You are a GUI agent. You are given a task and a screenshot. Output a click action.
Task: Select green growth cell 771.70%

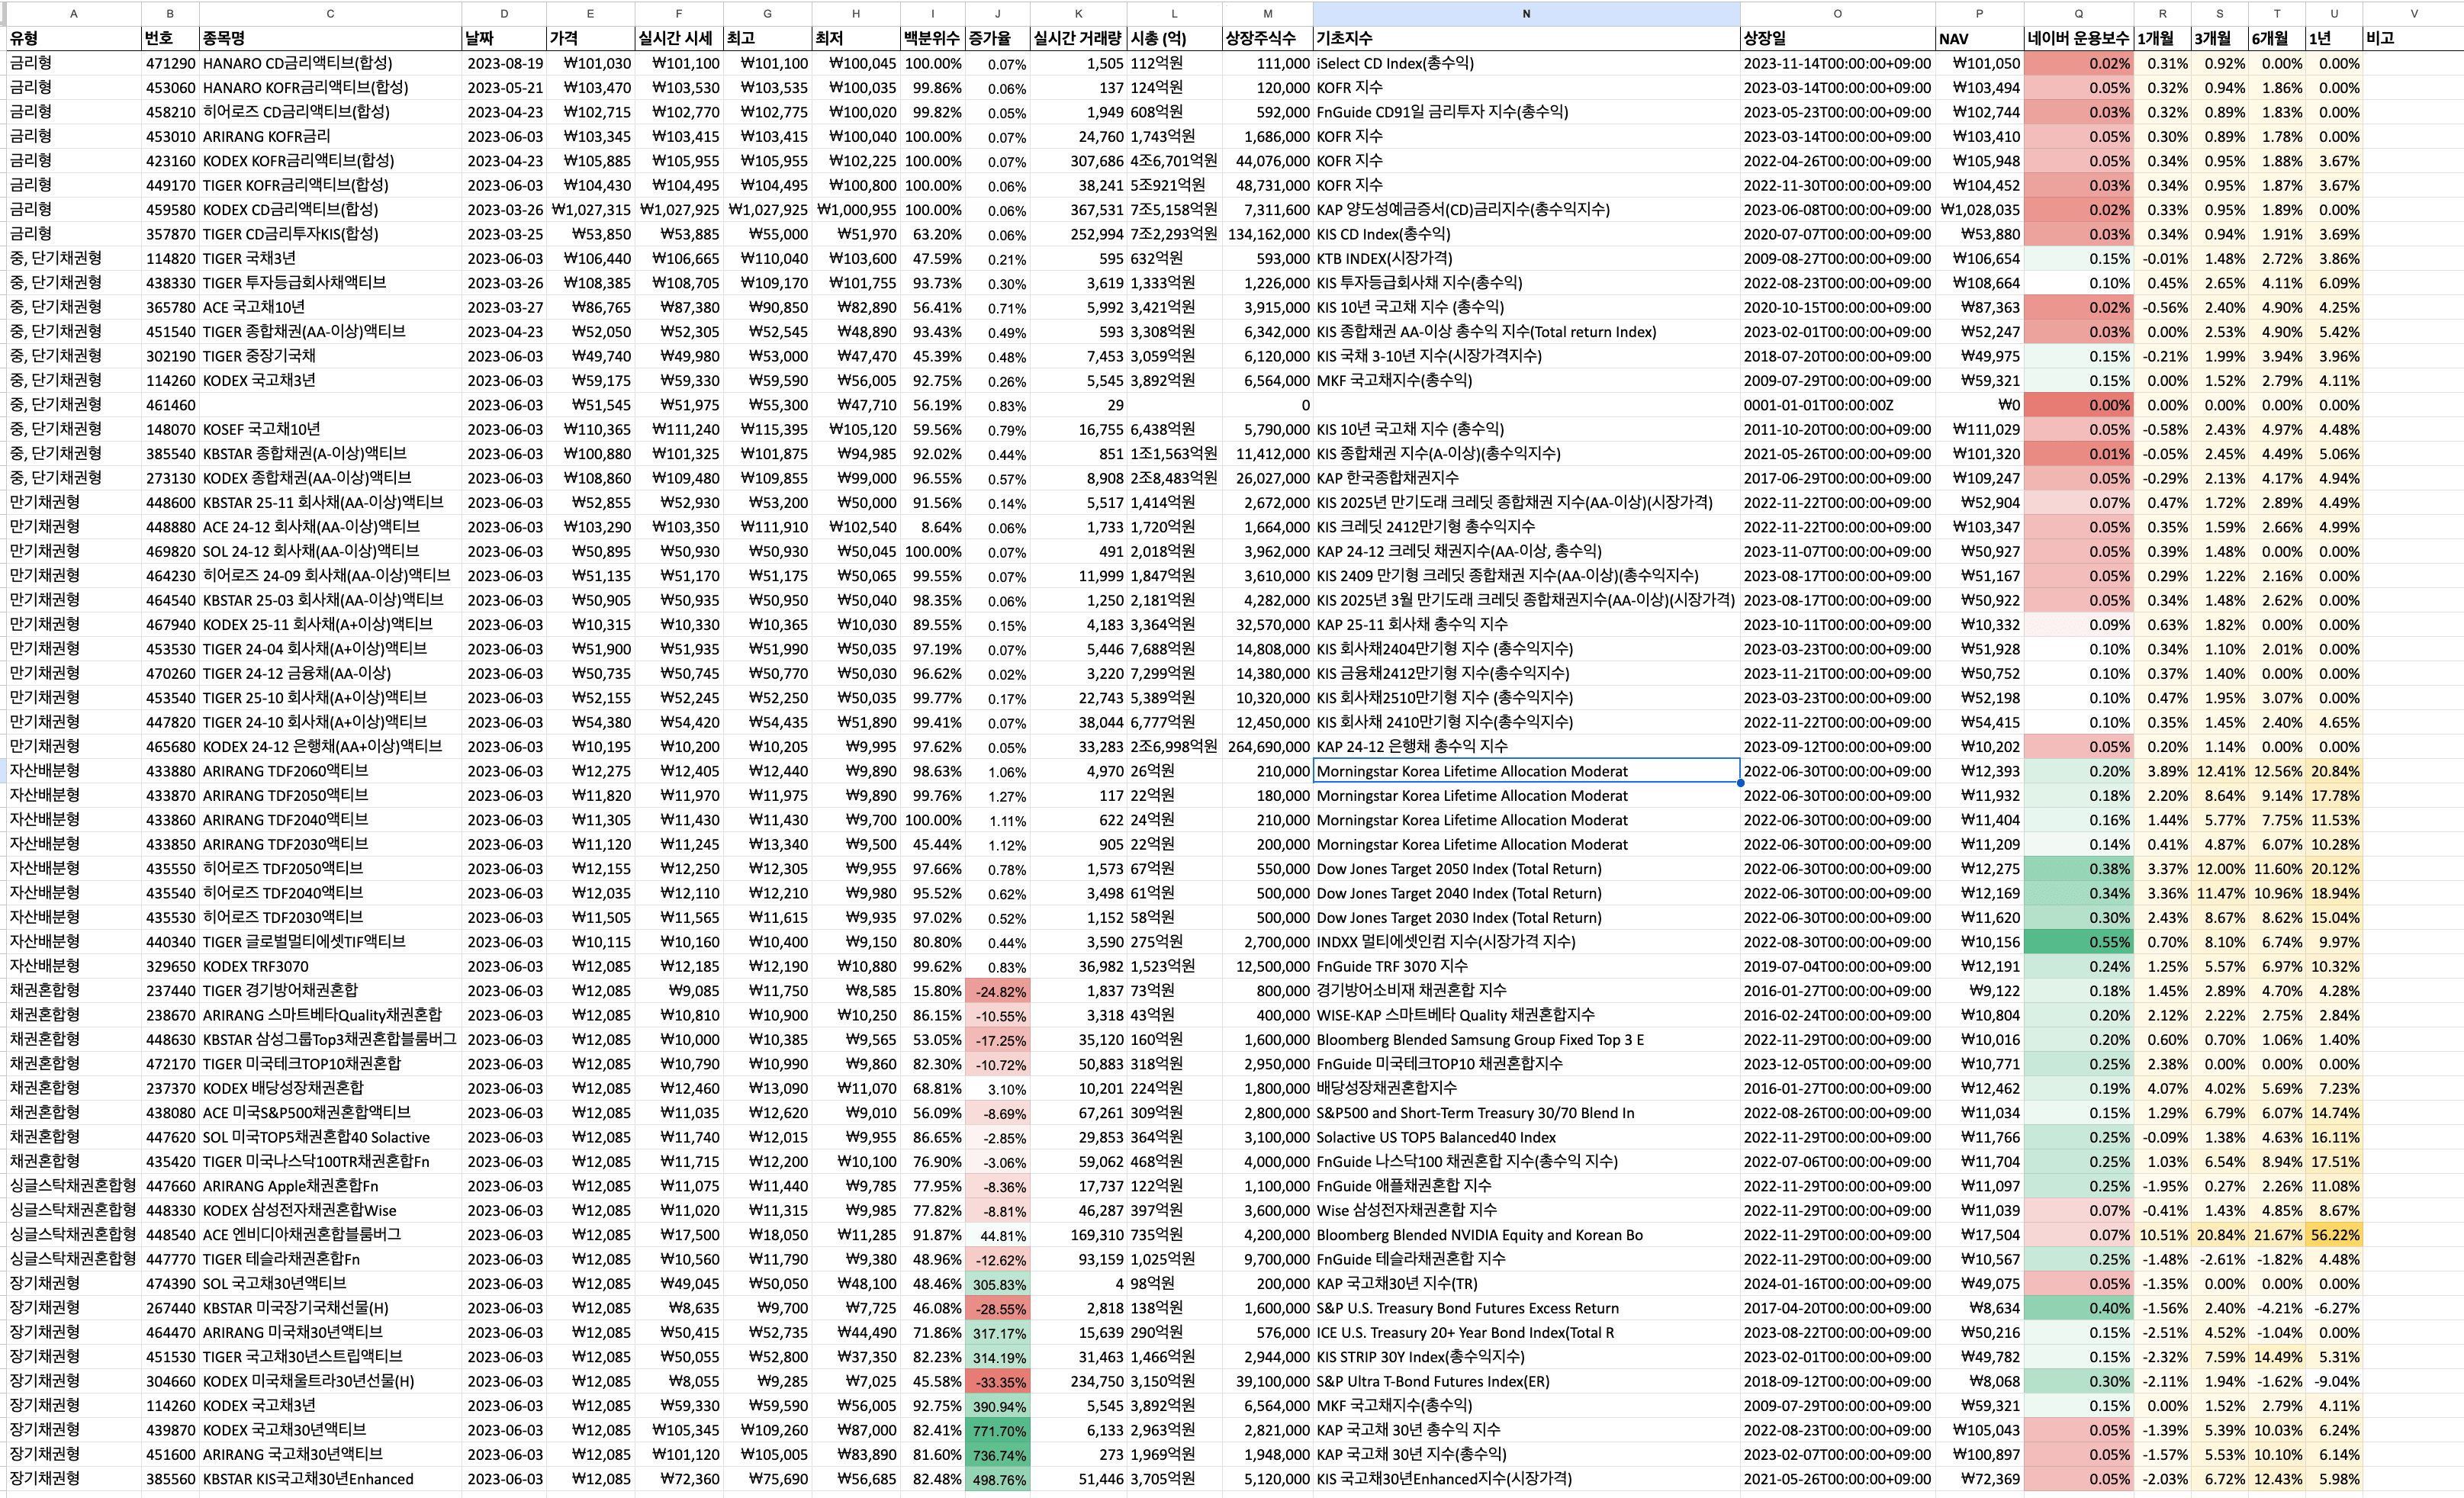click(x=997, y=1430)
